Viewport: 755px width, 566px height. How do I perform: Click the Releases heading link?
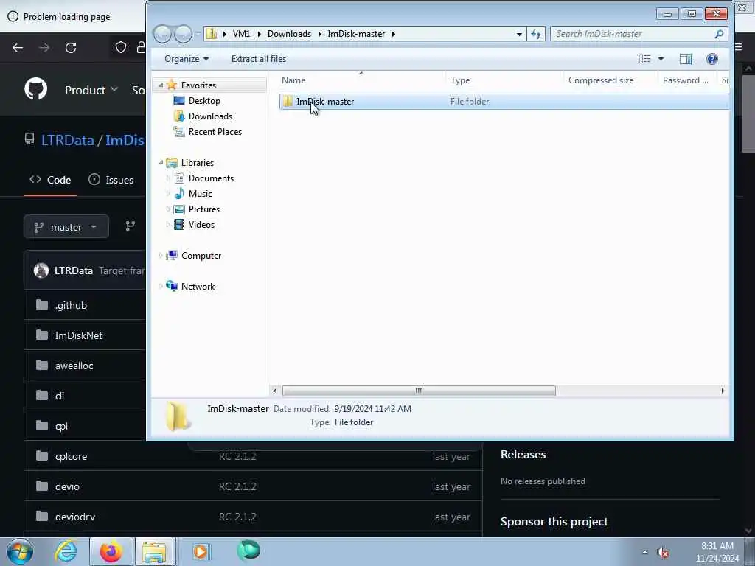tap(523, 454)
